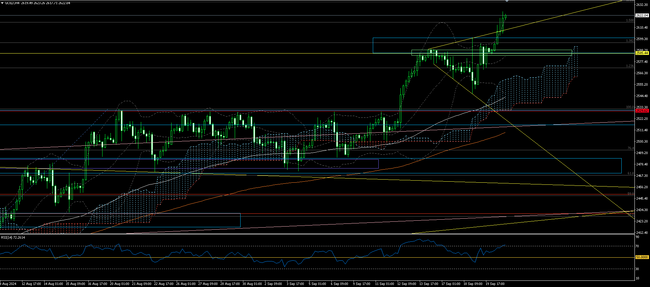Click the 2489.20 price scale label
Viewport: 650px width, 287px height.
click(x=642, y=153)
